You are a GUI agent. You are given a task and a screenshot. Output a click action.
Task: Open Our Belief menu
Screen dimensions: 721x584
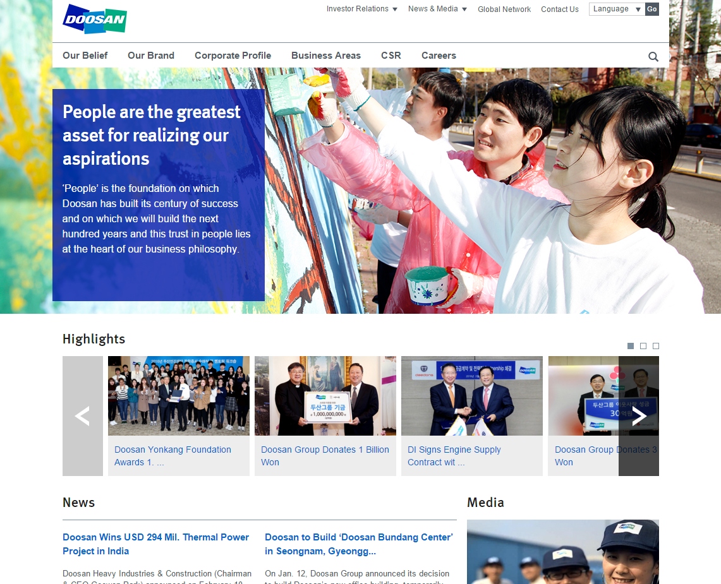[x=85, y=56]
